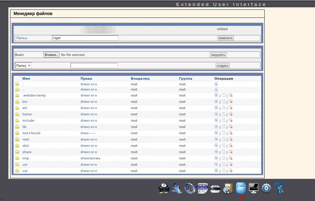The image size is (315, 201).
Task: Click the copy icon in the root folder row
Action: tap(223, 139)
